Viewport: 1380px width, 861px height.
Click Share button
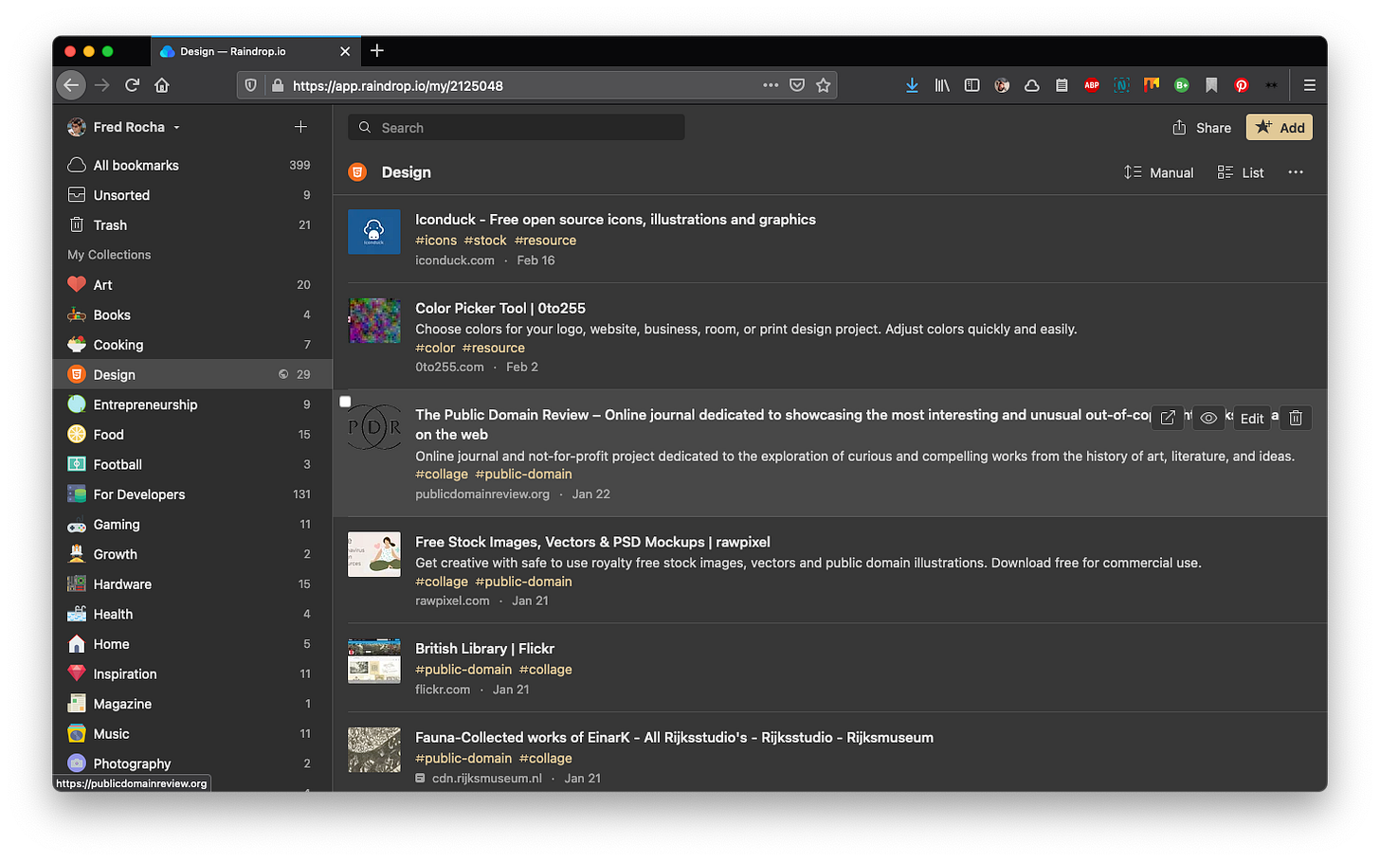[1202, 128]
